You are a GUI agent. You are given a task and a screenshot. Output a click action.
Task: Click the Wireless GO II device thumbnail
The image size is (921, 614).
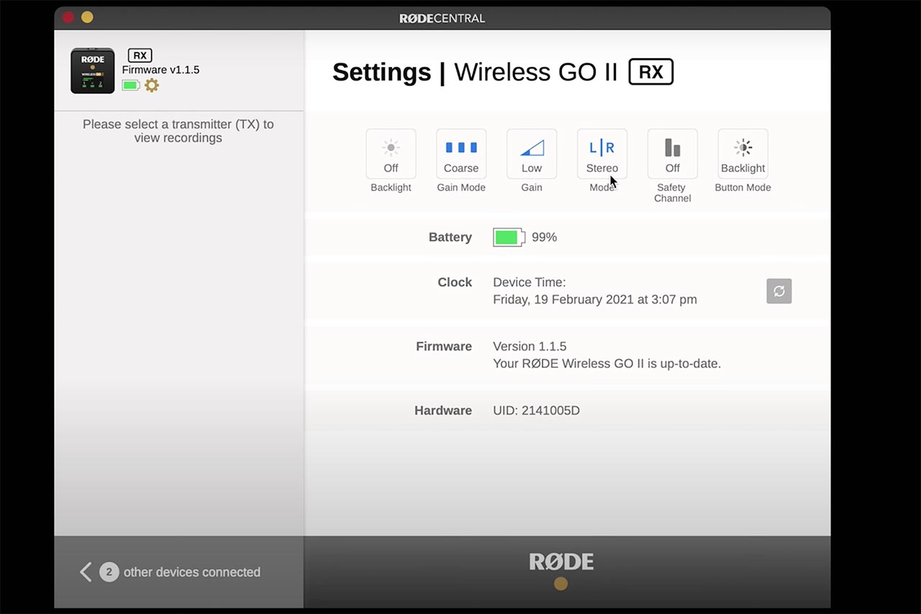click(92, 70)
